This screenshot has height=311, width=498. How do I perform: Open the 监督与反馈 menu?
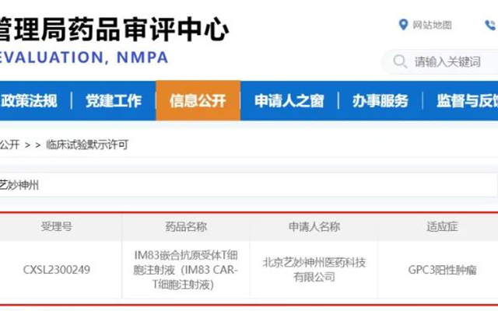[467, 100]
